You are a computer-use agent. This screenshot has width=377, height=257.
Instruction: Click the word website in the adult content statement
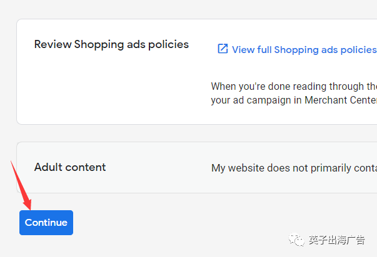(246, 168)
